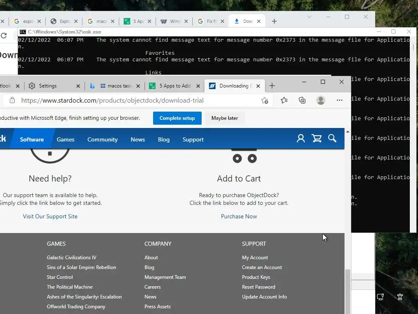Open The Political Machine footer link
The image size is (418, 314).
tap(70, 287)
